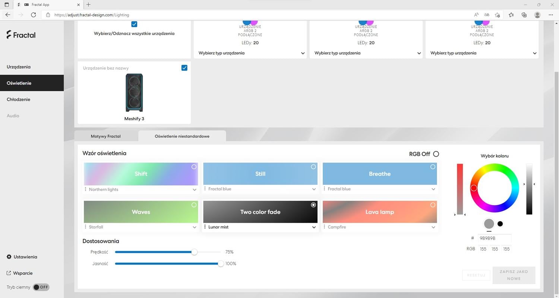Open Chłodzenie in the sidebar menu
The width and height of the screenshot is (559, 298).
(x=19, y=99)
